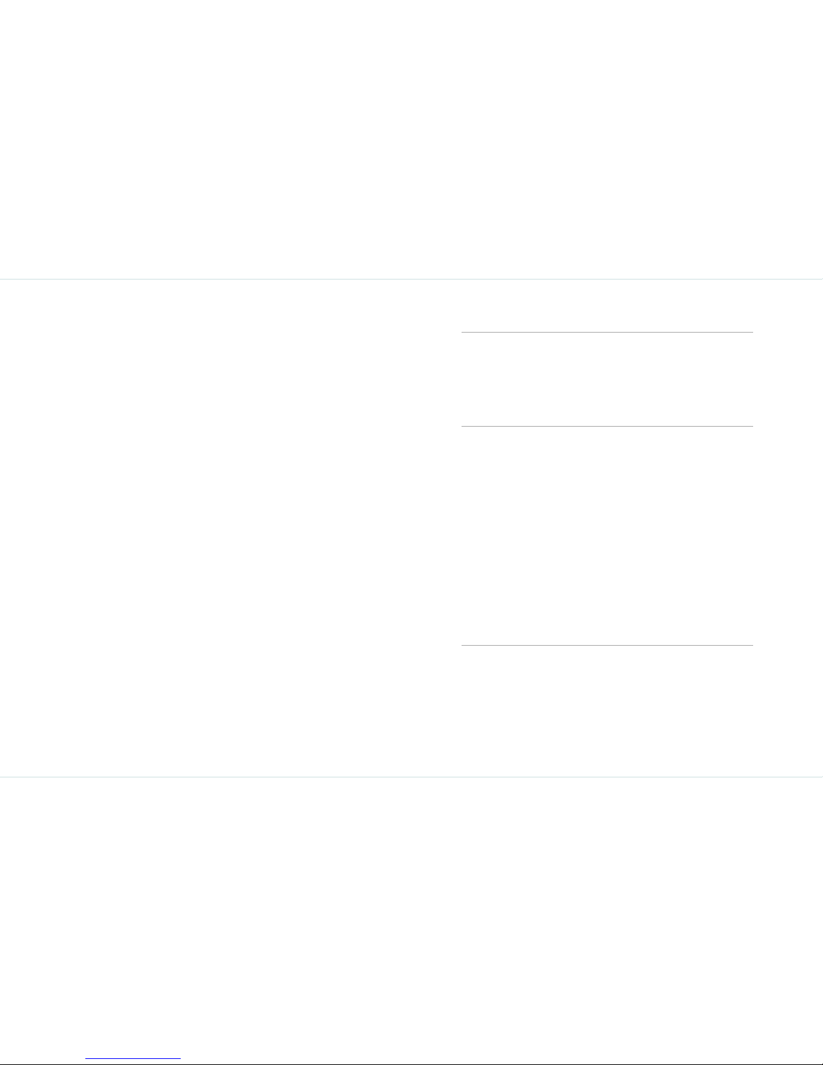This screenshot has width=823, height=1065.
Task: Click left end of first right-column gray line
Action: pyautogui.click(x=463, y=332)
